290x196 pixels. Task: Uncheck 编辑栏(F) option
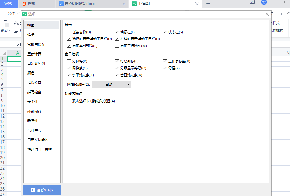[x=117, y=32]
